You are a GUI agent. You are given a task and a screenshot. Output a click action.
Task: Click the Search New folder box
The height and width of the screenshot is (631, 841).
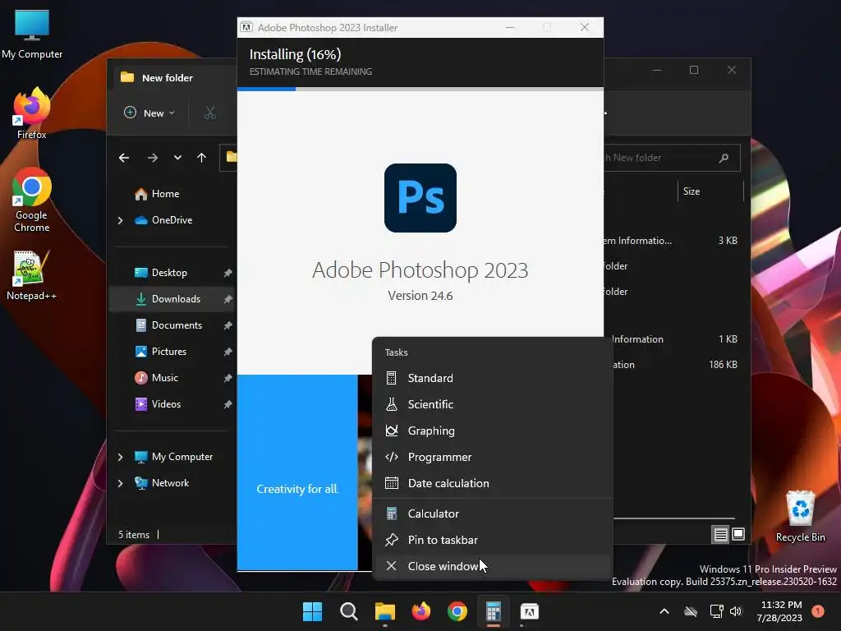click(x=672, y=158)
